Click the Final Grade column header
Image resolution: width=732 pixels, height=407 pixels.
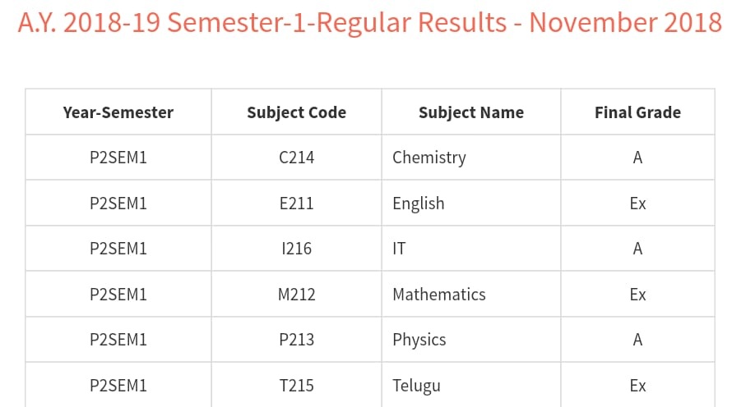point(637,112)
